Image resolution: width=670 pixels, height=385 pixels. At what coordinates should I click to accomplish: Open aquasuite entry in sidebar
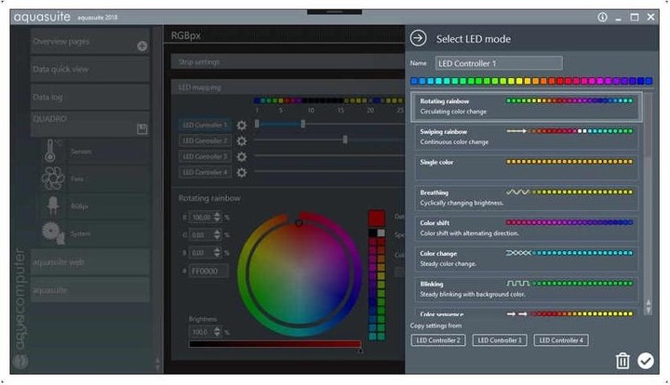[89, 290]
